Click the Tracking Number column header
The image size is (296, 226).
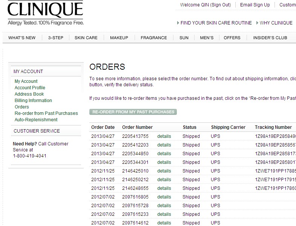click(x=273, y=127)
